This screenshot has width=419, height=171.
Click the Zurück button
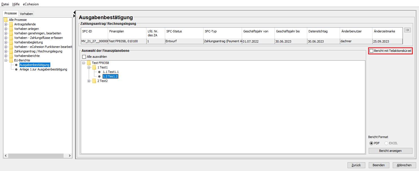click(x=356, y=165)
